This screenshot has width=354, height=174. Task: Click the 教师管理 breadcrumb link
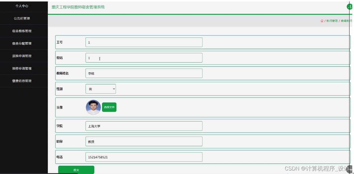click(x=332, y=21)
